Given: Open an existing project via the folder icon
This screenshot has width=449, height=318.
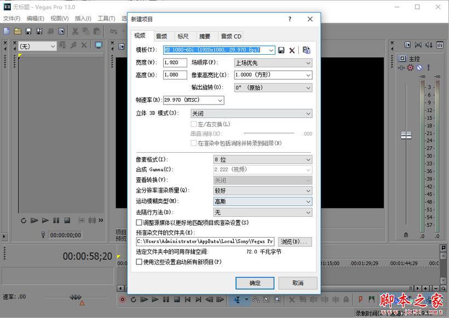Looking at the screenshot, I should [17, 31].
